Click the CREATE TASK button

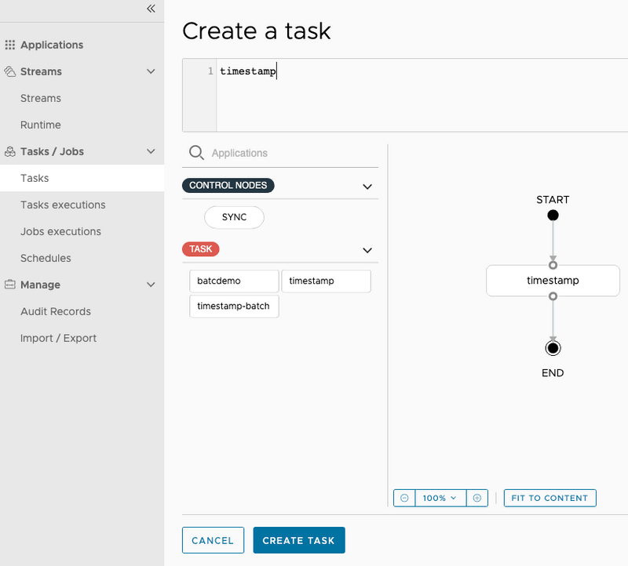[x=298, y=540]
